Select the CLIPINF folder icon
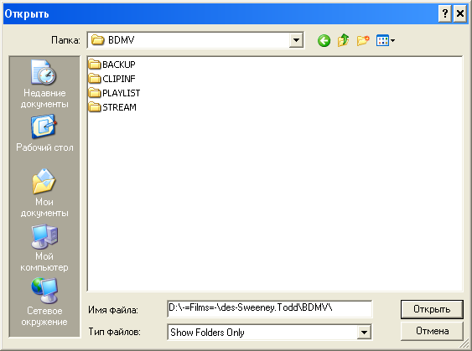 pyautogui.click(x=95, y=79)
